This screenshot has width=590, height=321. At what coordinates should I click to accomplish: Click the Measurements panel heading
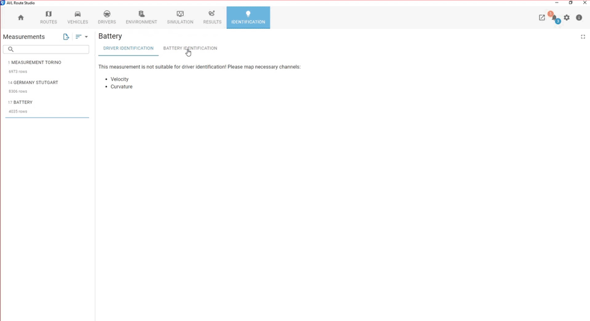click(24, 36)
